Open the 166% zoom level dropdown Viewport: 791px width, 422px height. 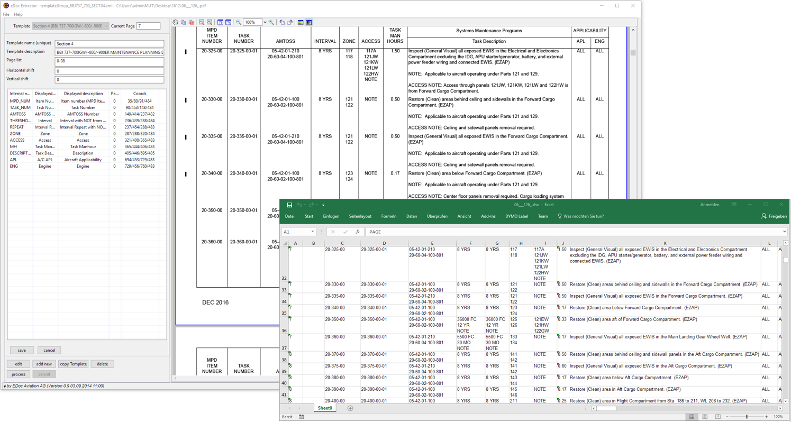click(265, 23)
